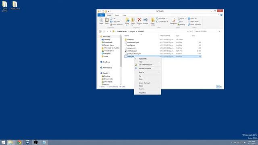Sort by the Date modified column header
The width and height of the screenshot is (258, 145).
tap(164, 36)
